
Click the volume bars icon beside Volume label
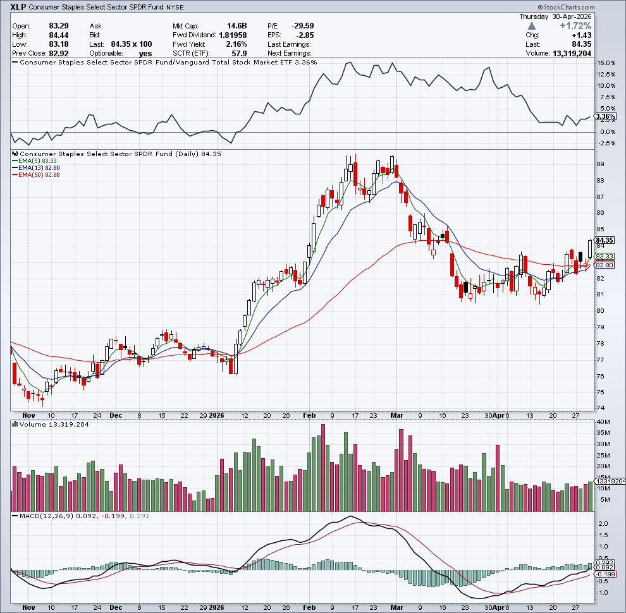point(15,424)
